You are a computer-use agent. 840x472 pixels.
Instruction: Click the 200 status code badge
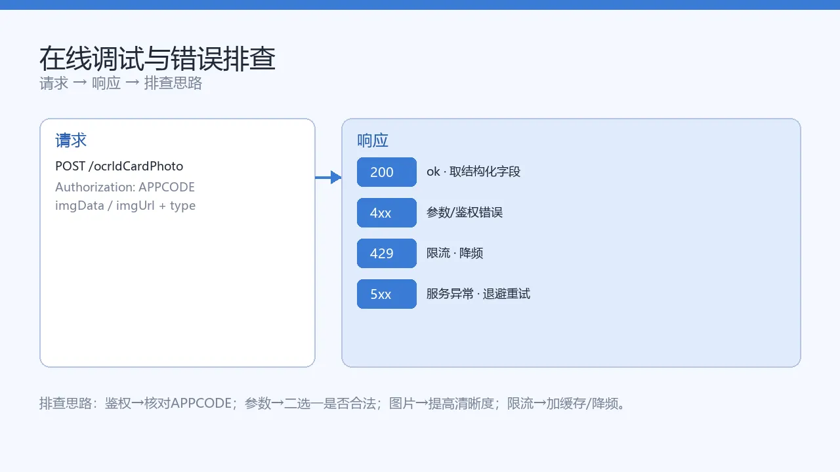pyautogui.click(x=387, y=172)
